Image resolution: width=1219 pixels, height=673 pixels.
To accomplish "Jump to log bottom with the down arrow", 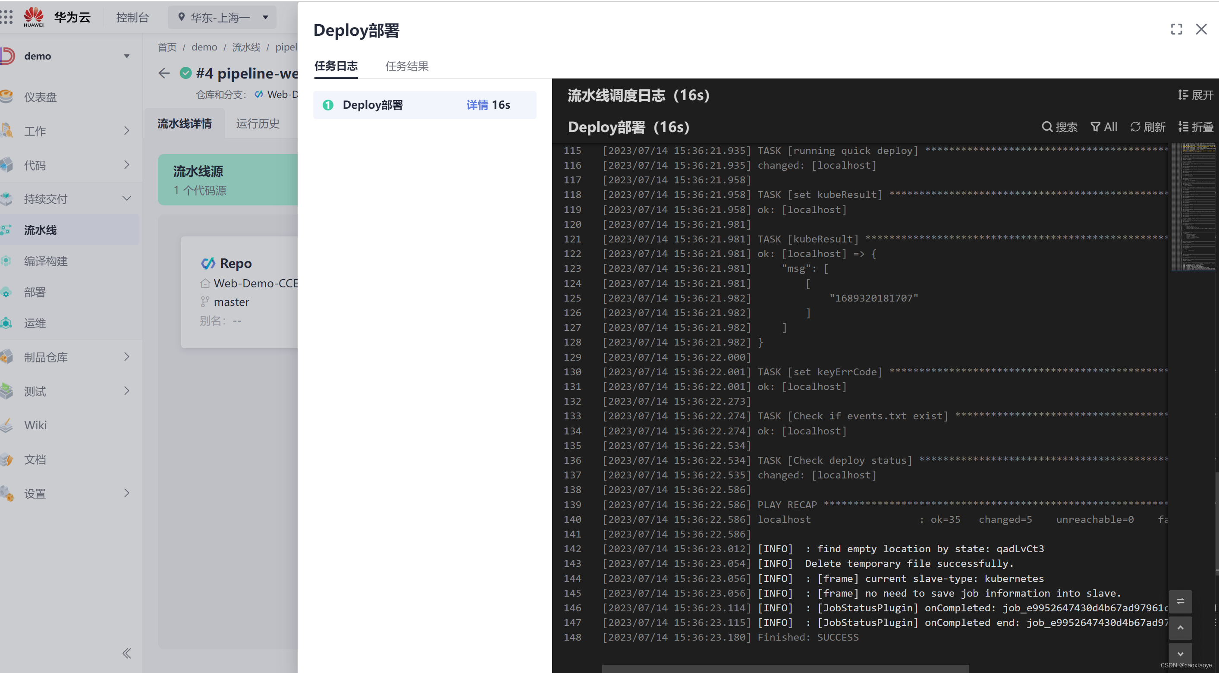I will [x=1180, y=654].
